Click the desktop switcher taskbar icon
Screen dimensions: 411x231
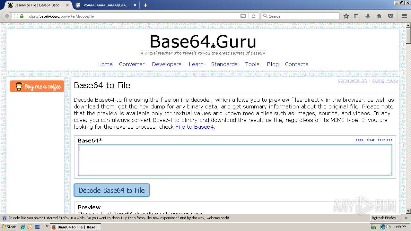click(37, 227)
